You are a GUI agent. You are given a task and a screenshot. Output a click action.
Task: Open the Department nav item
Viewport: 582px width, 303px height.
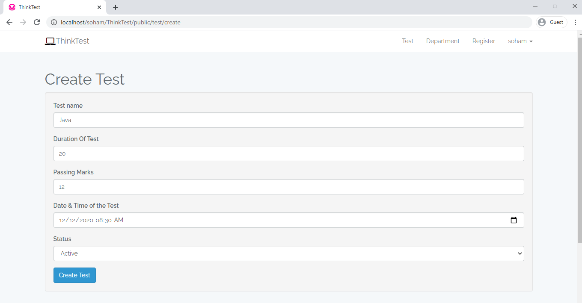click(x=443, y=41)
